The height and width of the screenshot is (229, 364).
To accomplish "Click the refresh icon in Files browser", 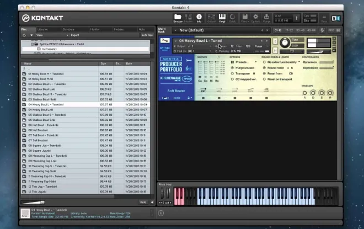I will click(x=24, y=35).
